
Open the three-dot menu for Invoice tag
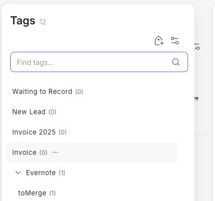point(55,152)
